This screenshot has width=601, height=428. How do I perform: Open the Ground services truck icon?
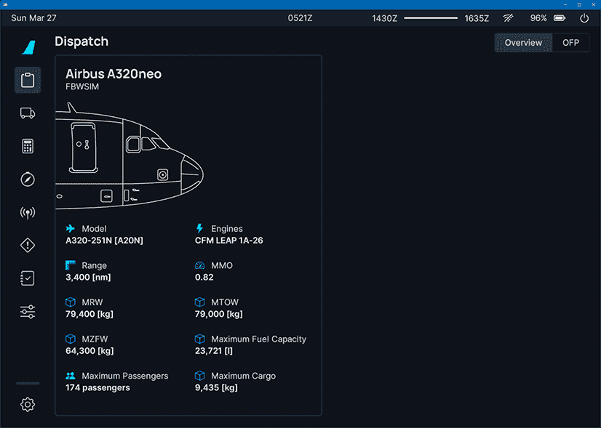coord(28,113)
